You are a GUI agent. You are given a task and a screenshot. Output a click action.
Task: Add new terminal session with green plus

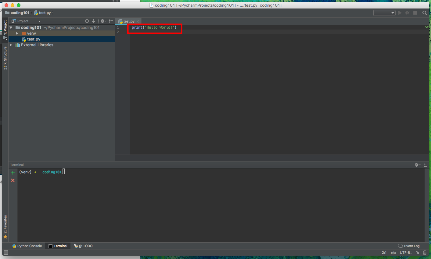13,173
